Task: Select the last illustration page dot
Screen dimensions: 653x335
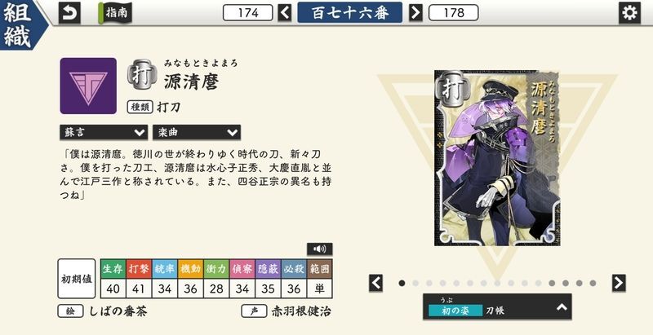Action: point(593,283)
